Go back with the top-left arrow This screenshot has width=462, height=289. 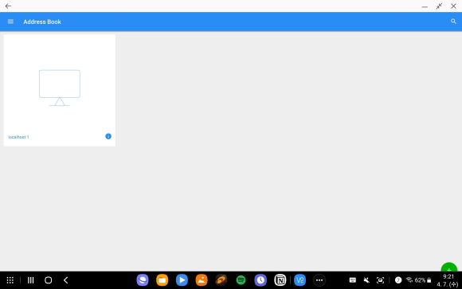pyautogui.click(x=8, y=6)
